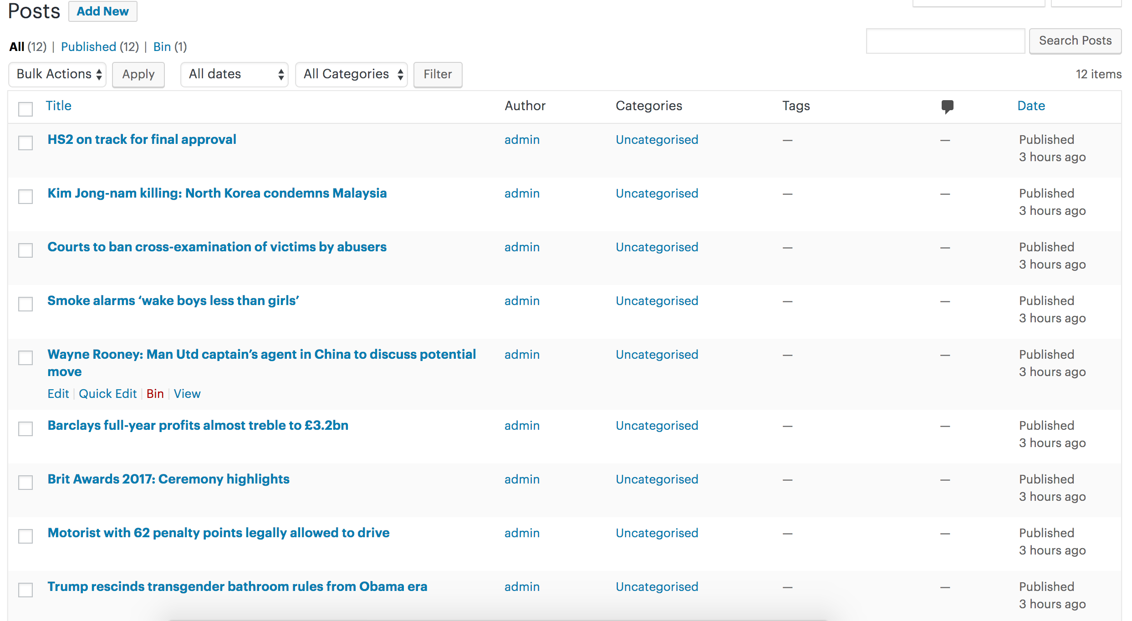Click admin author in Trump rescinds row
1132x621 pixels.
(522, 587)
